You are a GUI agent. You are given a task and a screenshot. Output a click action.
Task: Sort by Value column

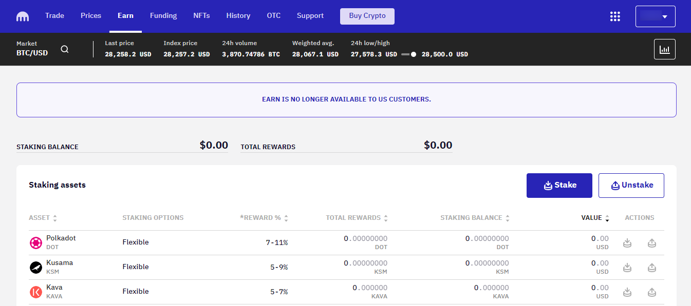[x=595, y=218]
